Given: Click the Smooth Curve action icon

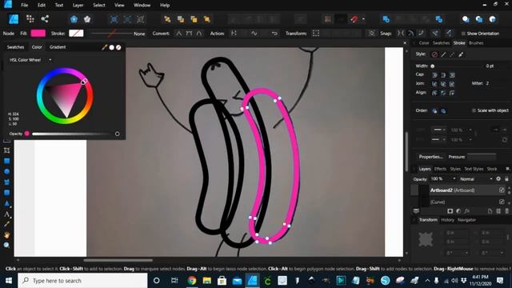Looking at the screenshot, I should point(254,34).
